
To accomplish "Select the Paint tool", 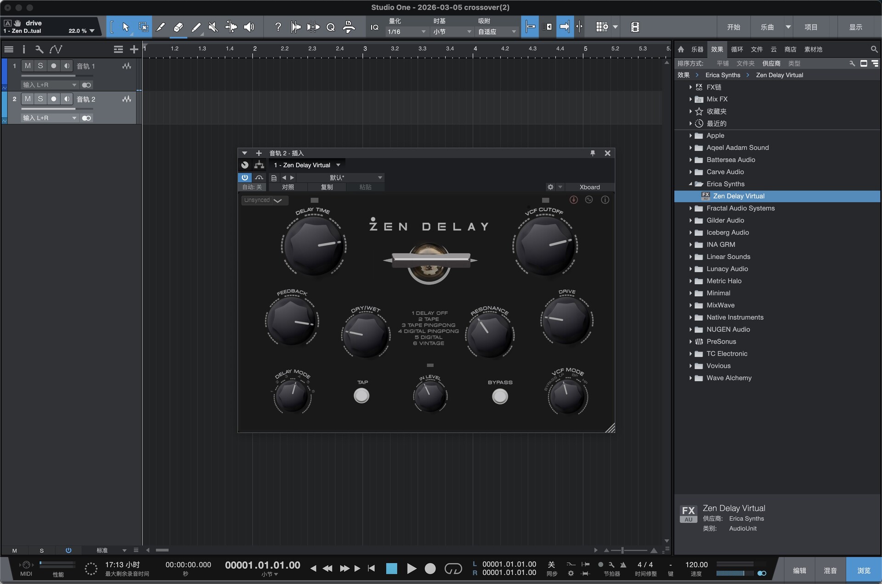I will [x=196, y=27].
